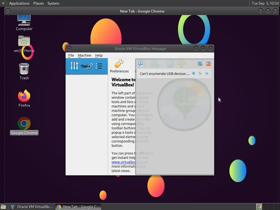Open vm3's Home folder icon
Image resolution: width=280 pixels, height=210 pixels.
(24, 44)
